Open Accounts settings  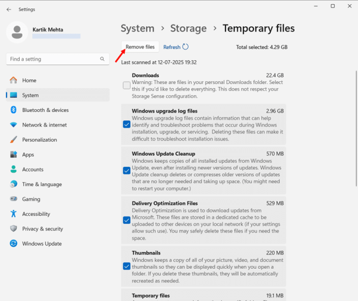pyautogui.click(x=58, y=169)
